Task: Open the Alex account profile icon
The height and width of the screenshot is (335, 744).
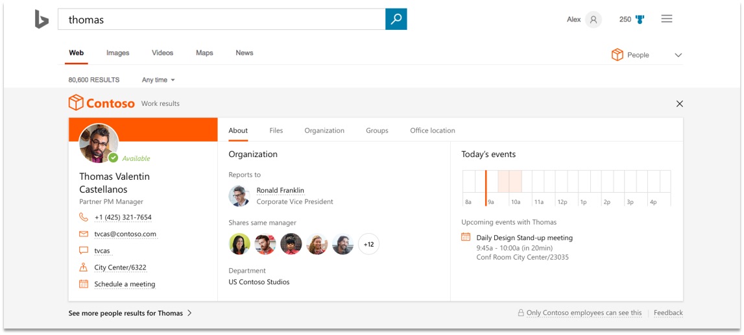Action: pos(593,19)
